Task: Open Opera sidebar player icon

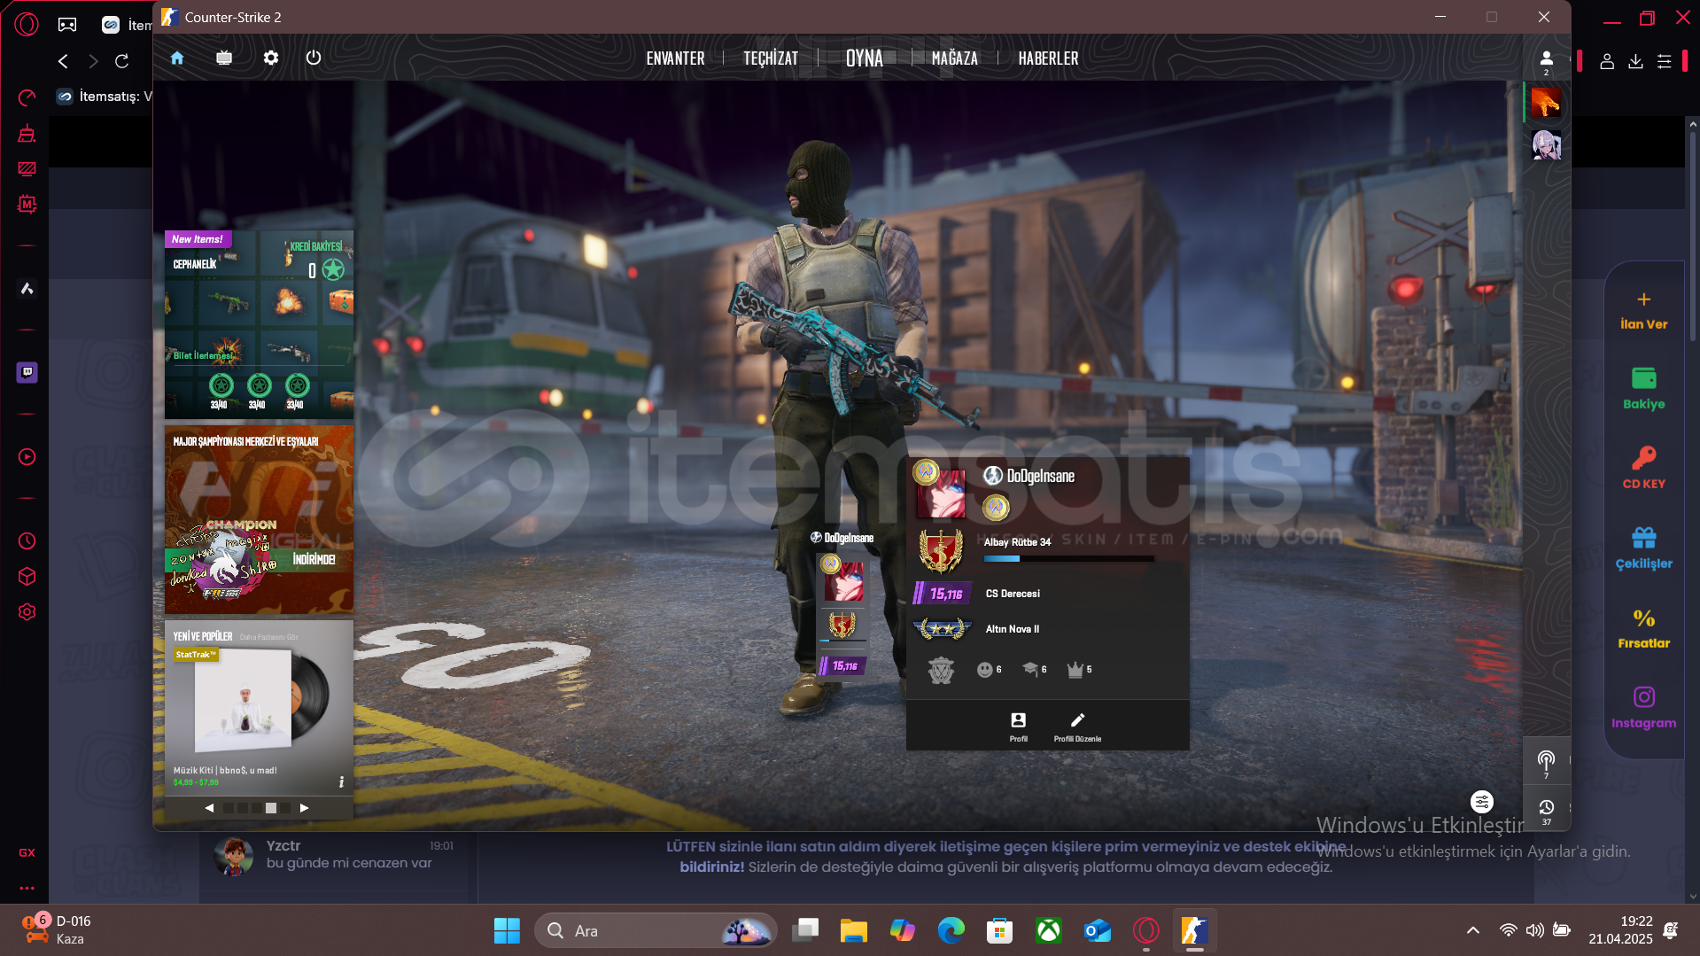Action: click(x=27, y=457)
